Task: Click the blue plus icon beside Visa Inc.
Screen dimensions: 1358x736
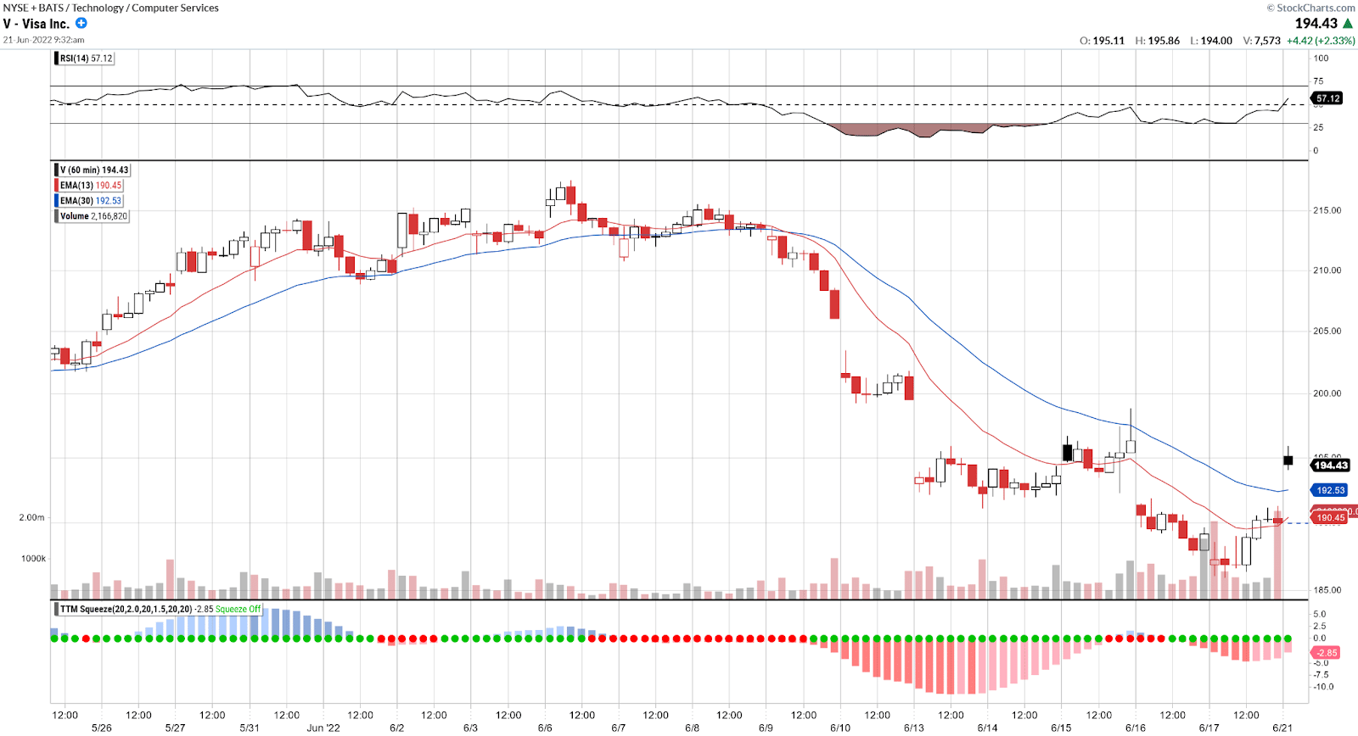Action: click(x=81, y=23)
